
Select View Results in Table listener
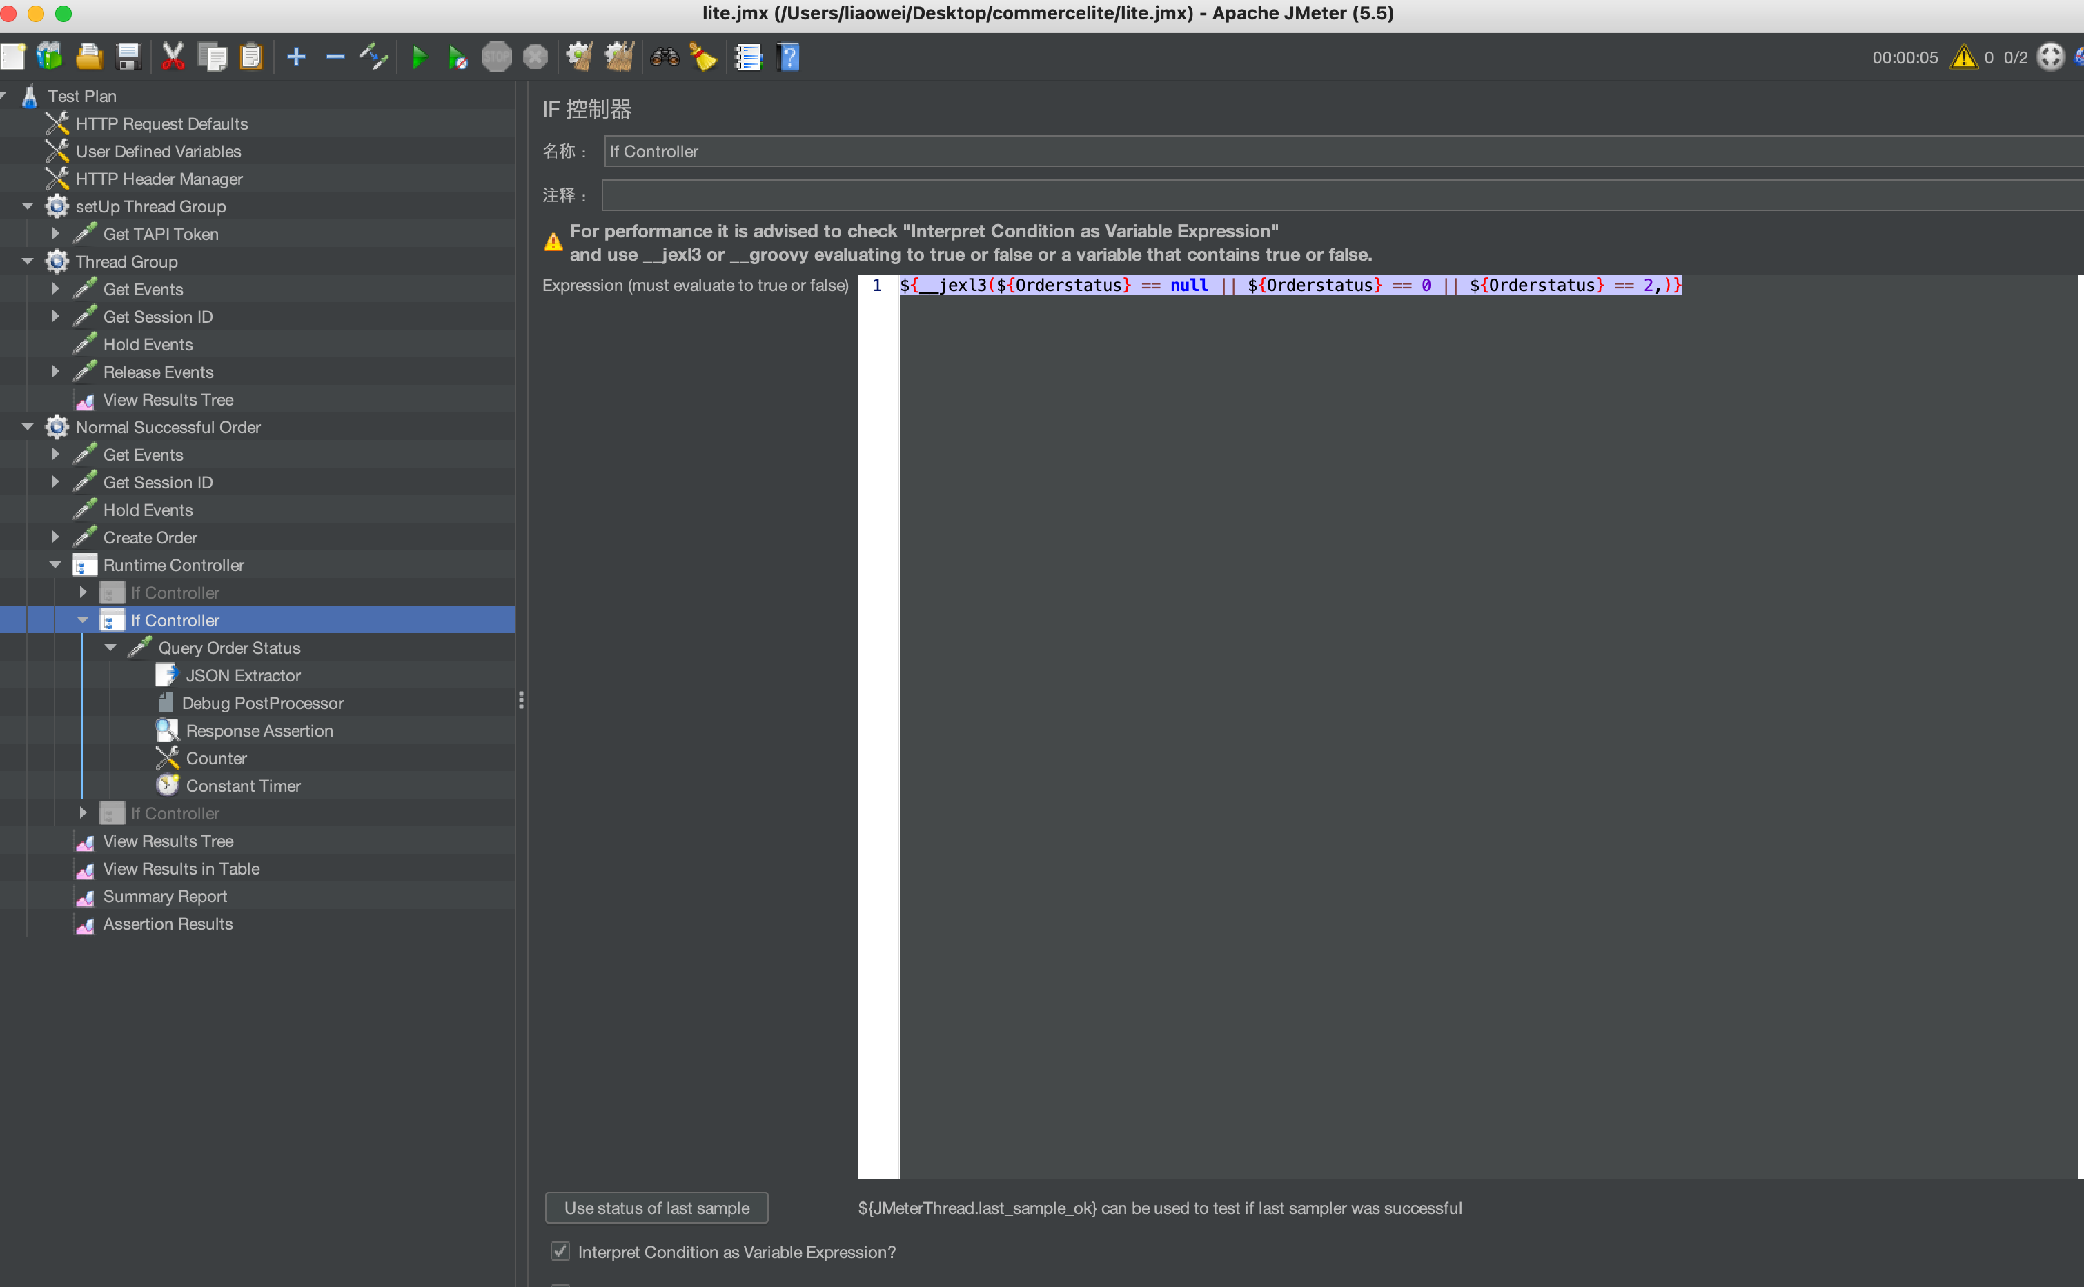point(181,868)
